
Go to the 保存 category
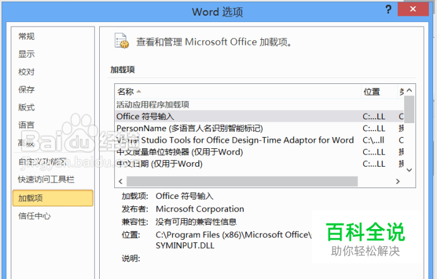pos(27,90)
